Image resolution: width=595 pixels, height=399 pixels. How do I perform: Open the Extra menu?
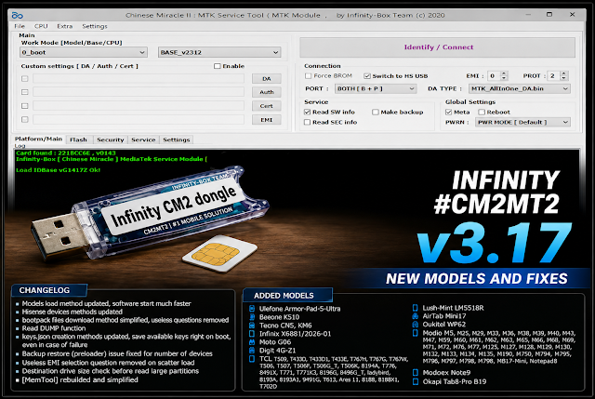click(64, 26)
